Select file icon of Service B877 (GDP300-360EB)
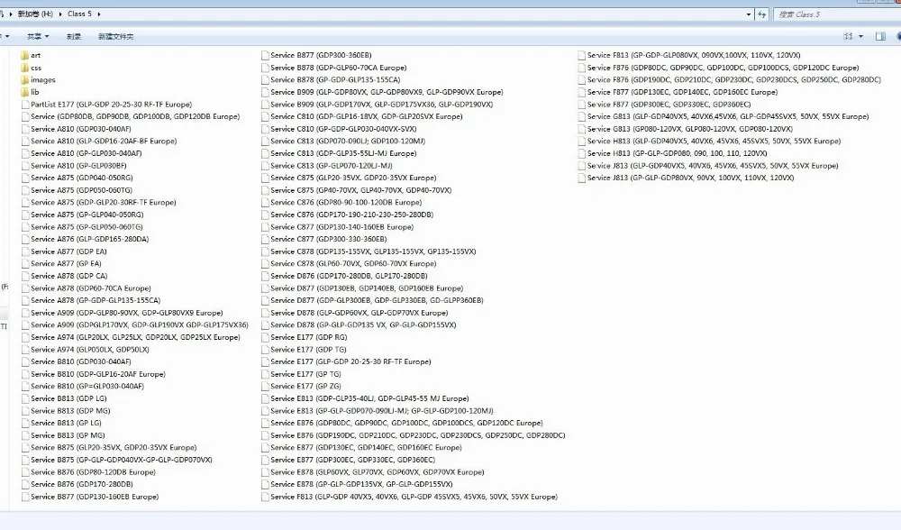Viewport: 901px width, 530px height. [x=265, y=55]
